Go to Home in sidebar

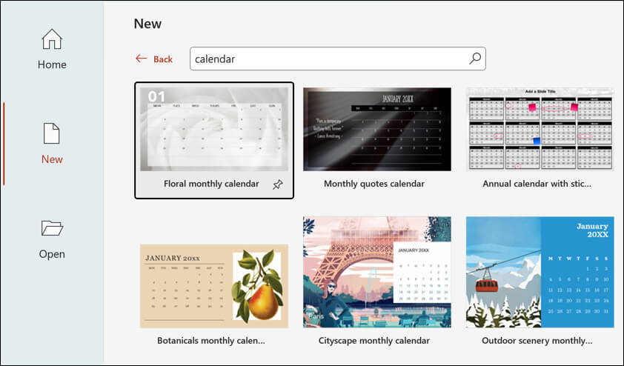click(52, 50)
